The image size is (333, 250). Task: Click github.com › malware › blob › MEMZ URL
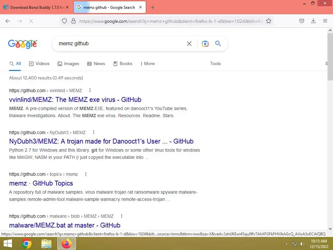[x=61, y=216]
